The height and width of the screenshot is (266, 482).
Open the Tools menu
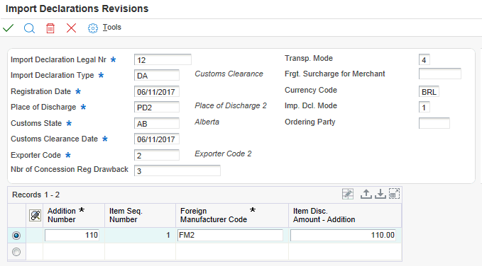(112, 28)
